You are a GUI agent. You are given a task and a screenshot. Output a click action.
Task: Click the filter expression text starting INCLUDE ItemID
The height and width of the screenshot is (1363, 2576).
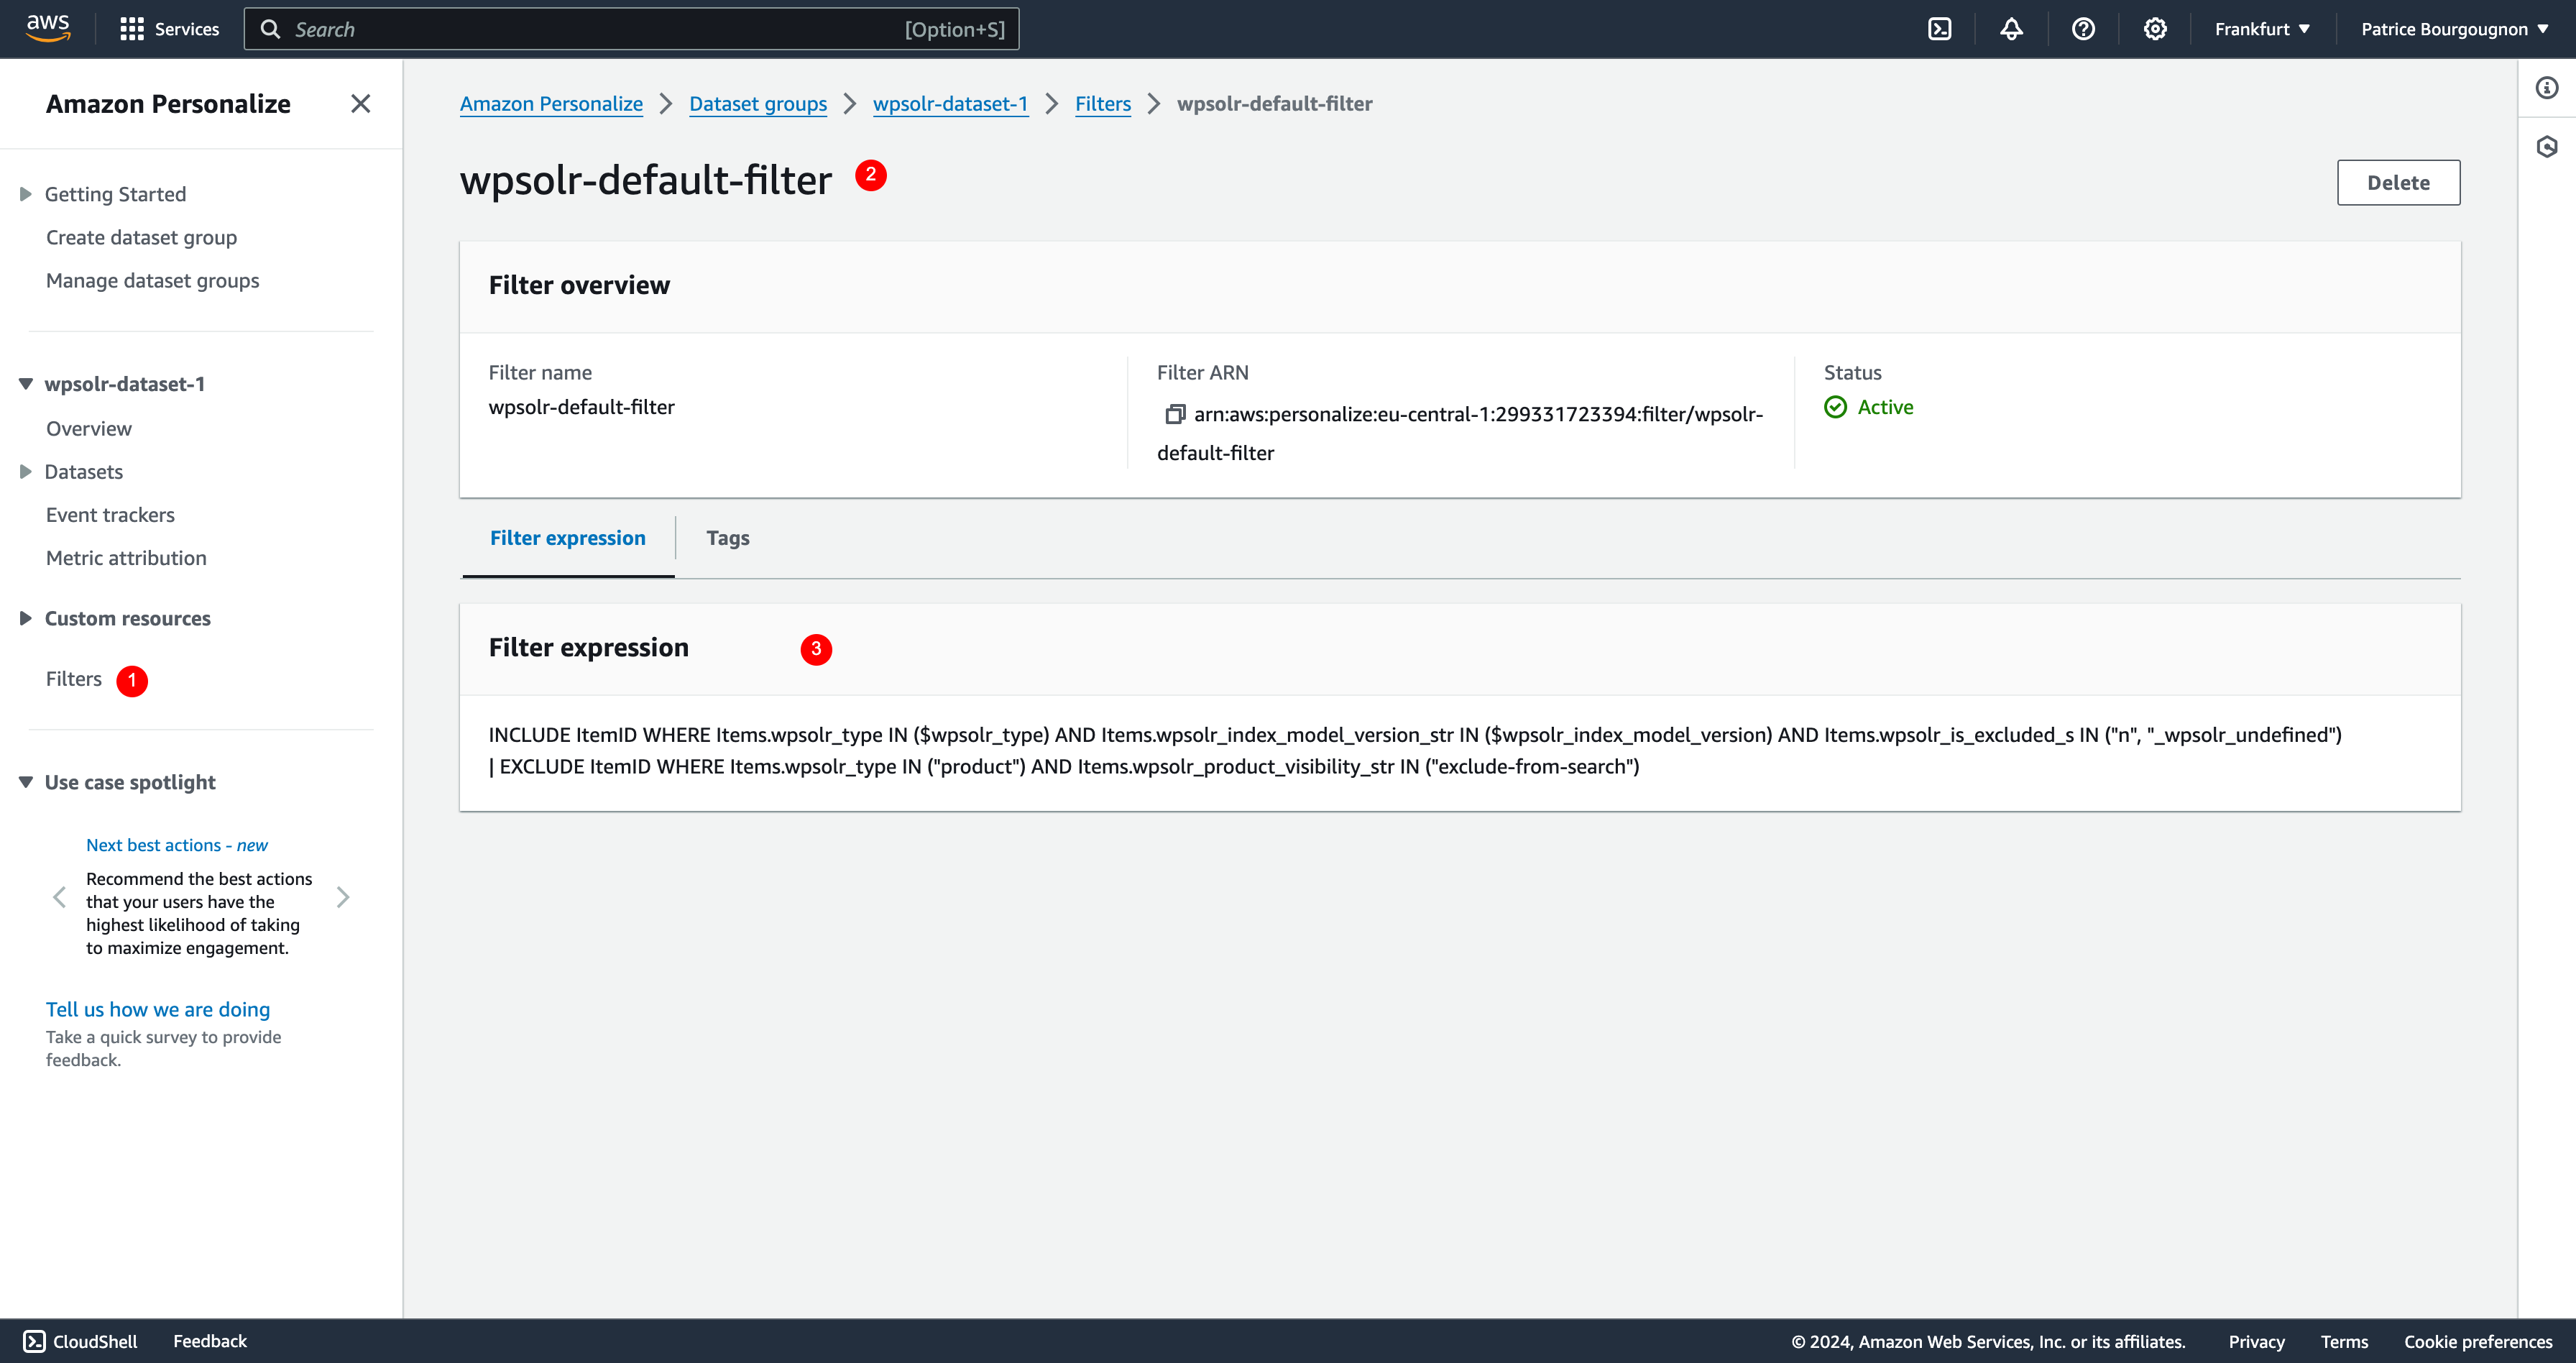(x=1415, y=751)
